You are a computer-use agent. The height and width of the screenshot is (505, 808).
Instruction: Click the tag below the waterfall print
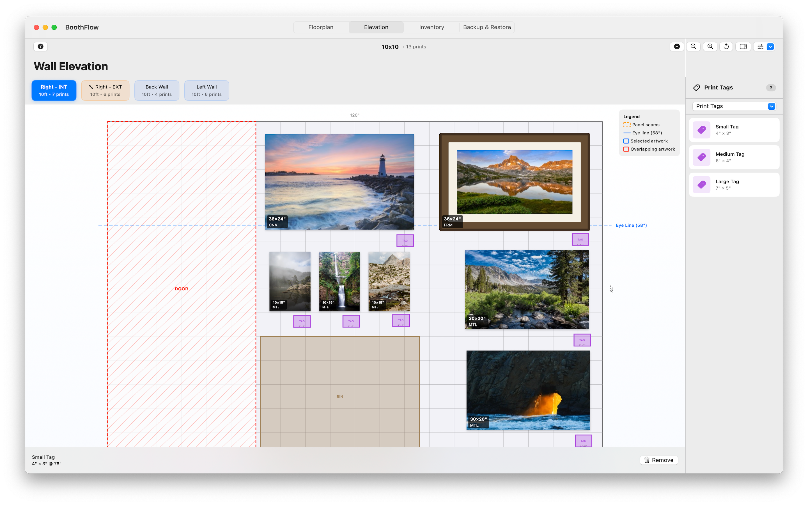tap(351, 321)
